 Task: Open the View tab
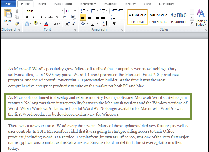click(x=147, y=4)
